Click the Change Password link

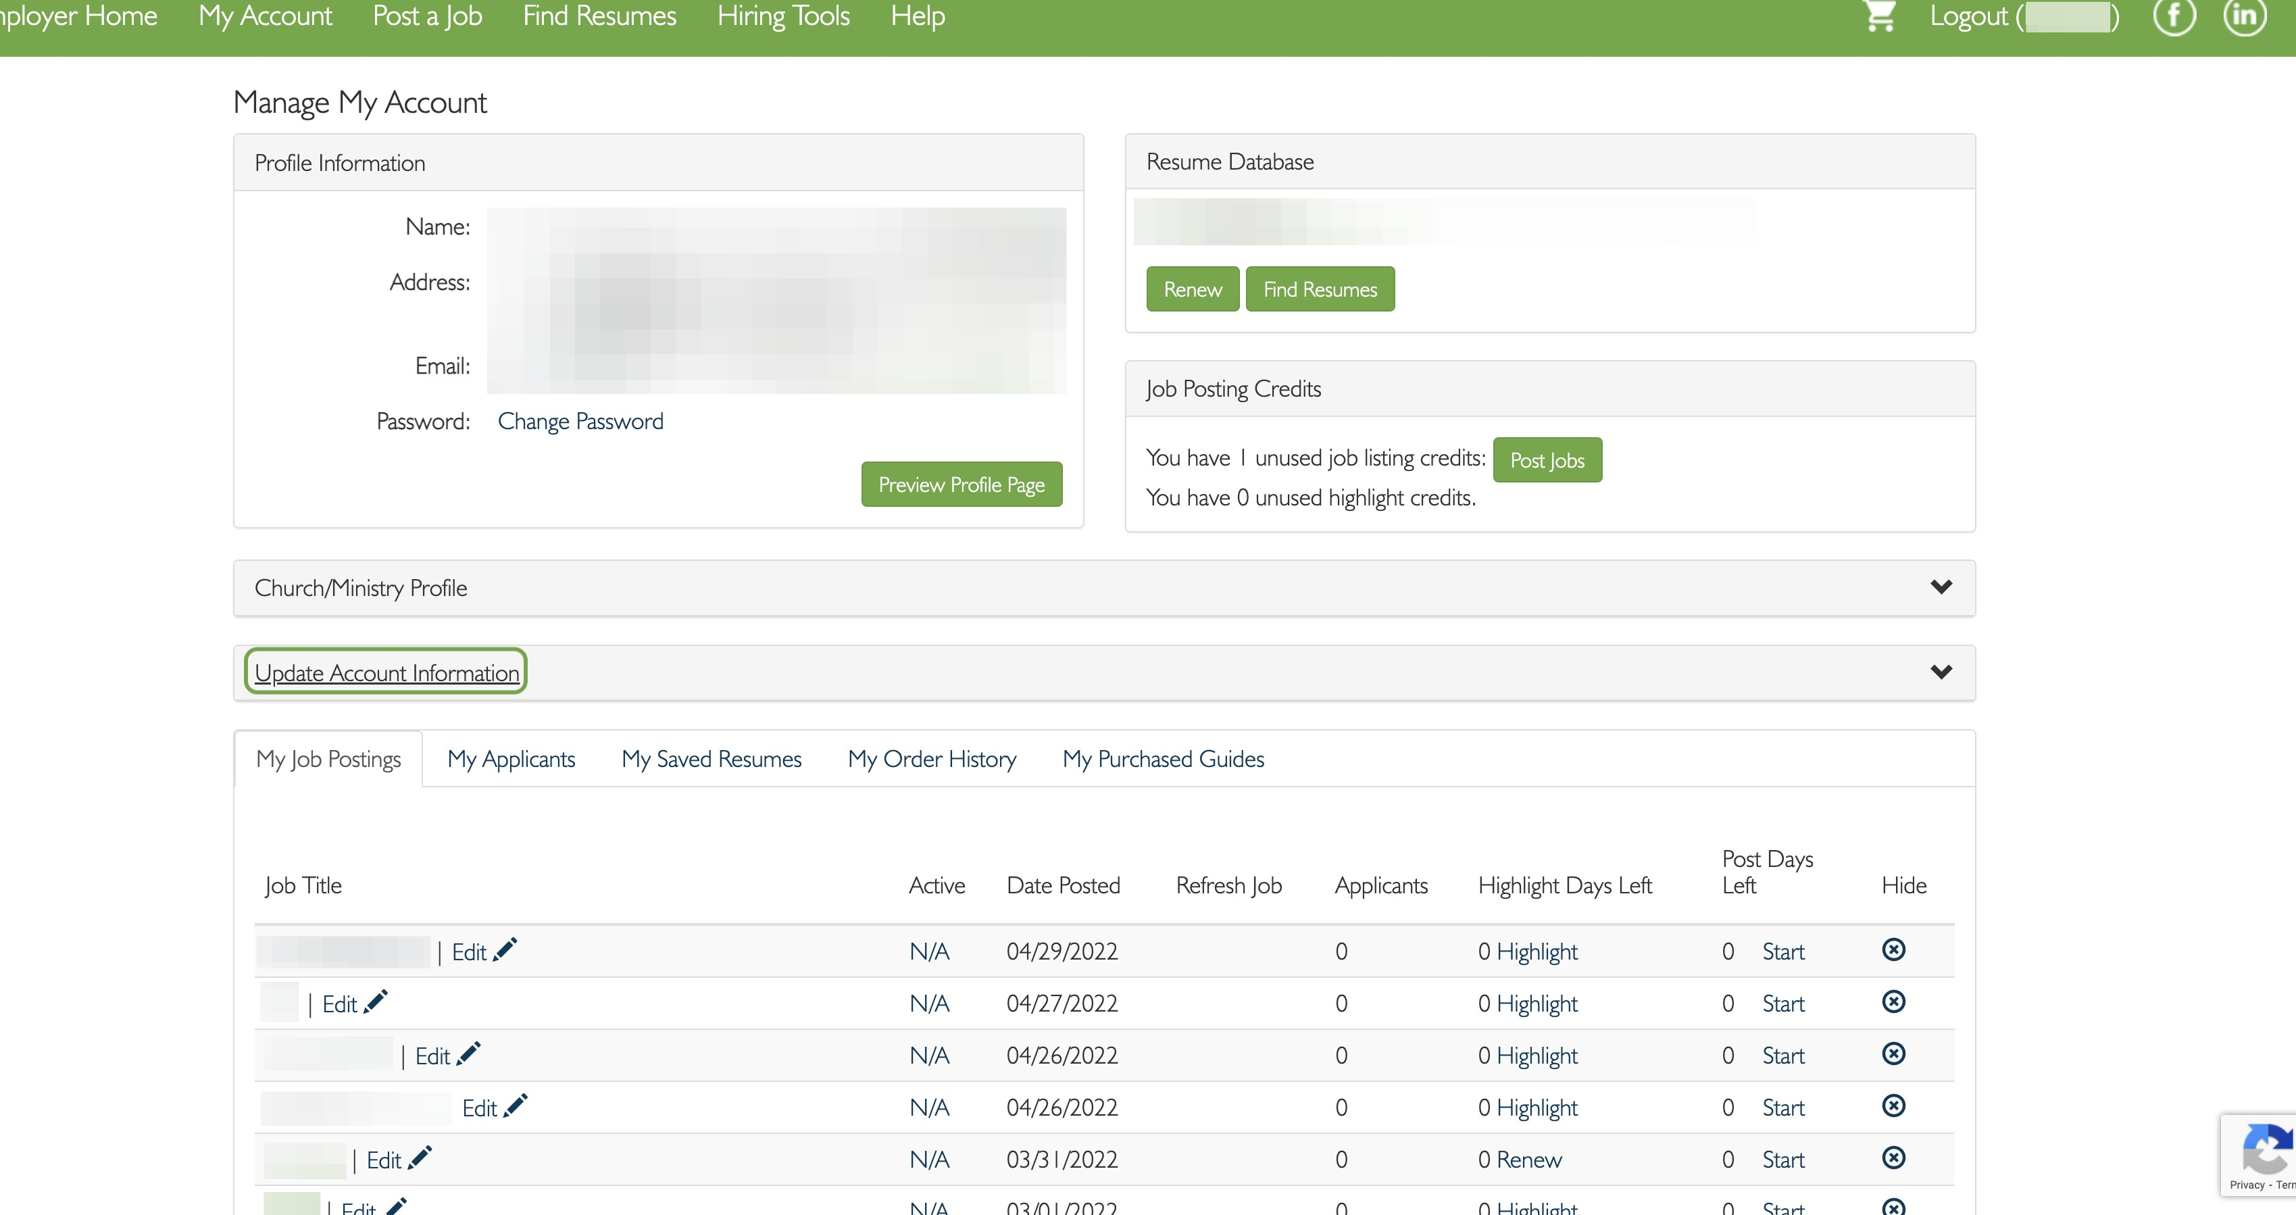tap(580, 421)
